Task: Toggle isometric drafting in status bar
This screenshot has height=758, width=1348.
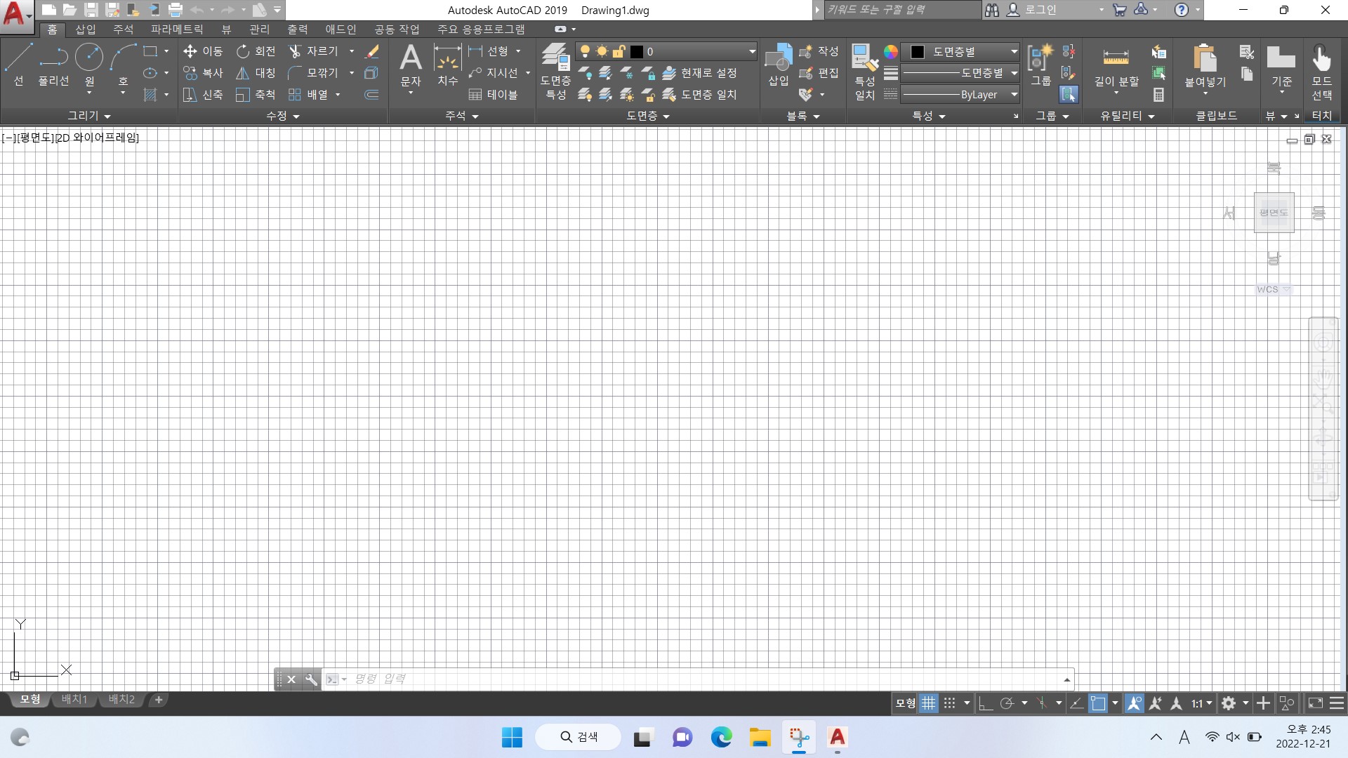Action: (x=1042, y=703)
